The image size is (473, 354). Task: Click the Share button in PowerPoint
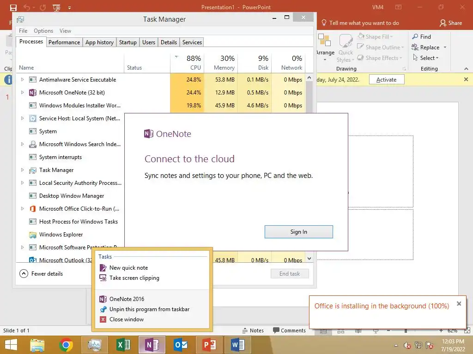(x=451, y=23)
